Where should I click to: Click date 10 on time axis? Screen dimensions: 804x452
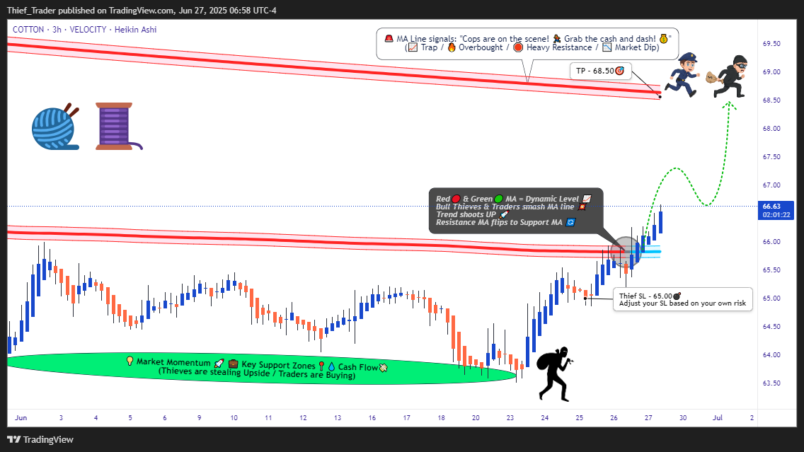[234, 417]
